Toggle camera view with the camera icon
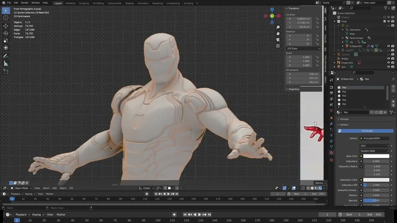Viewport: 397px width, 223px height. [x=278, y=40]
